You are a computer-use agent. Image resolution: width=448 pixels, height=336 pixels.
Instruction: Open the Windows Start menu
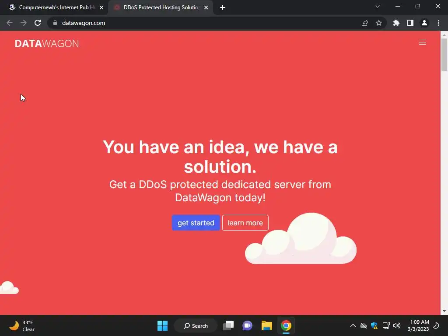[x=163, y=325]
